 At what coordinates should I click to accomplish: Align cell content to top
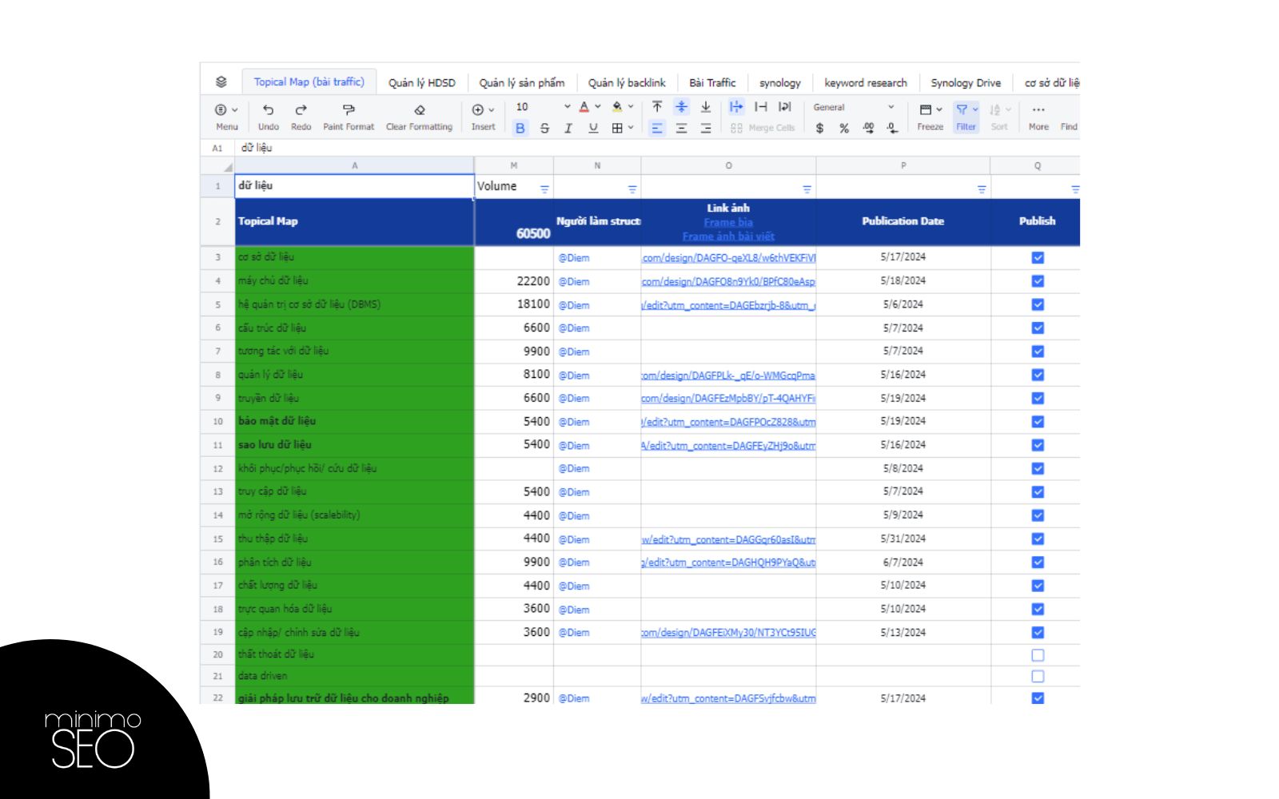pyautogui.click(x=657, y=106)
